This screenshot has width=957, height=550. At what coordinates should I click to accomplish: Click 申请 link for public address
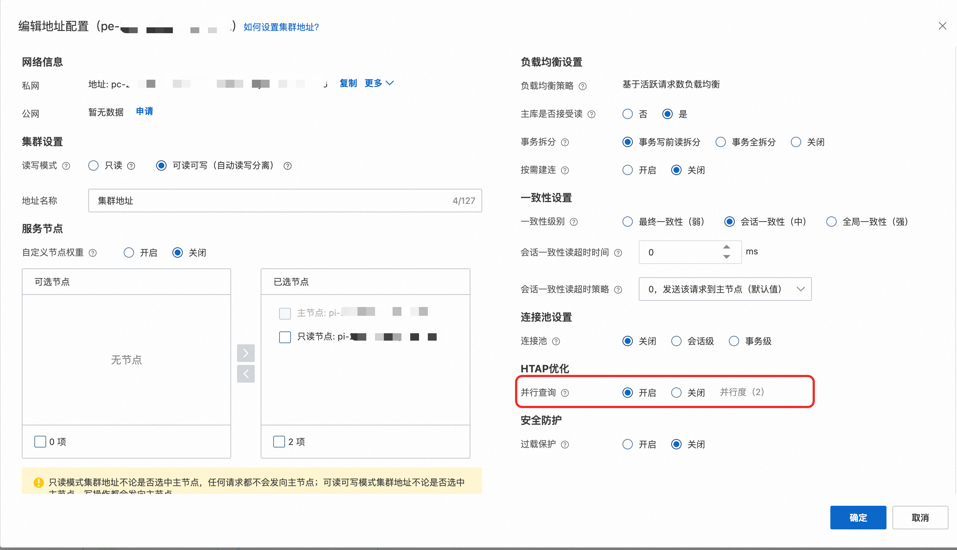coord(144,111)
